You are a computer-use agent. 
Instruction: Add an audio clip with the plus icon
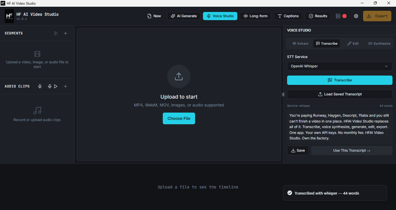(66, 86)
